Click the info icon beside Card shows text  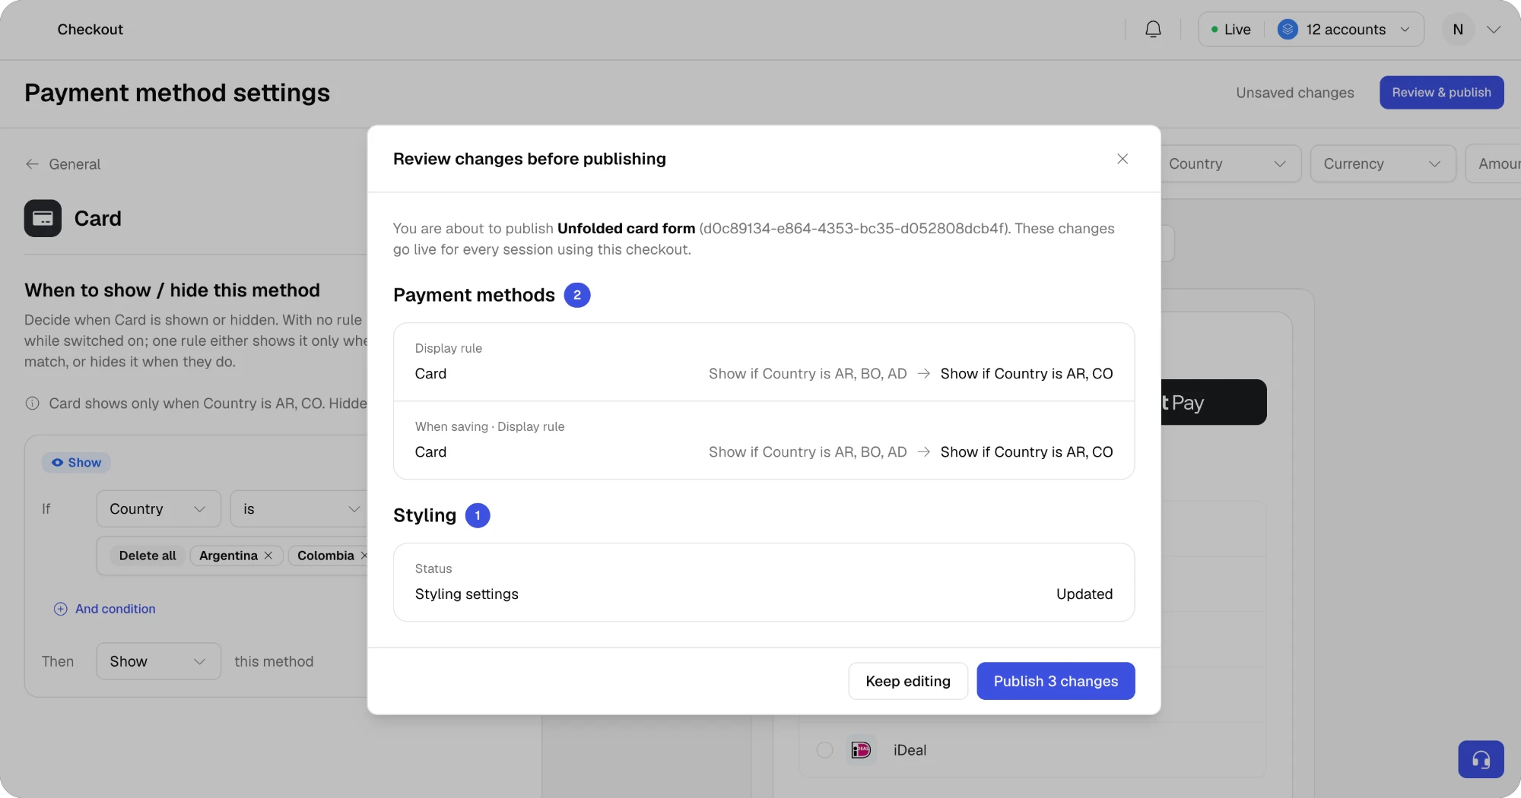click(x=32, y=404)
